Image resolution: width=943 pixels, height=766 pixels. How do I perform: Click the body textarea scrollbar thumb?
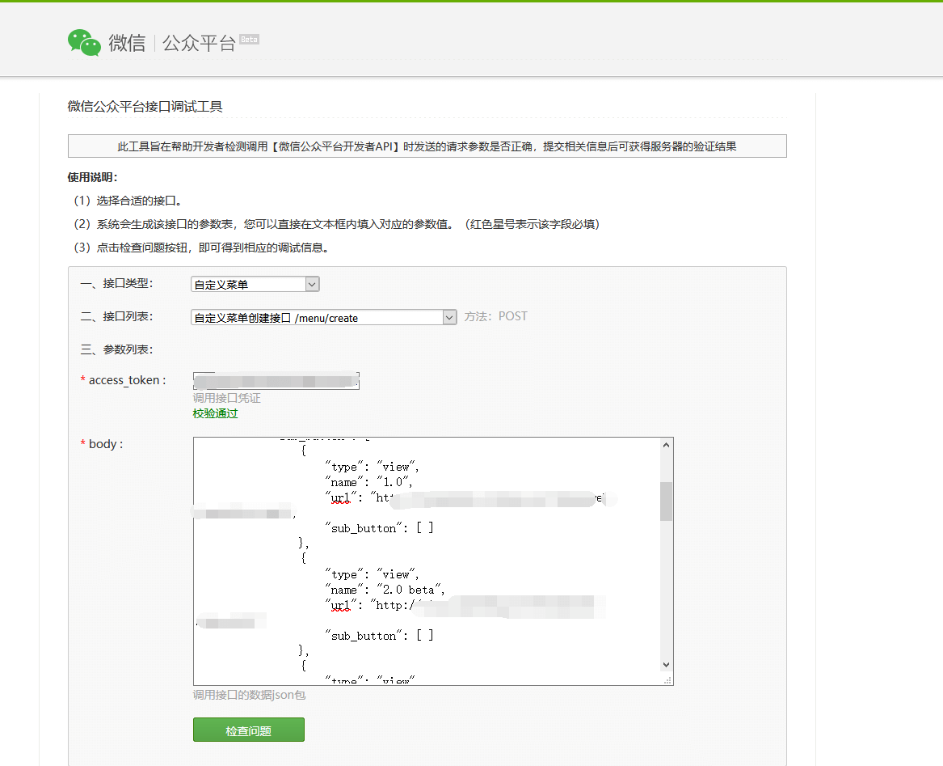(666, 501)
